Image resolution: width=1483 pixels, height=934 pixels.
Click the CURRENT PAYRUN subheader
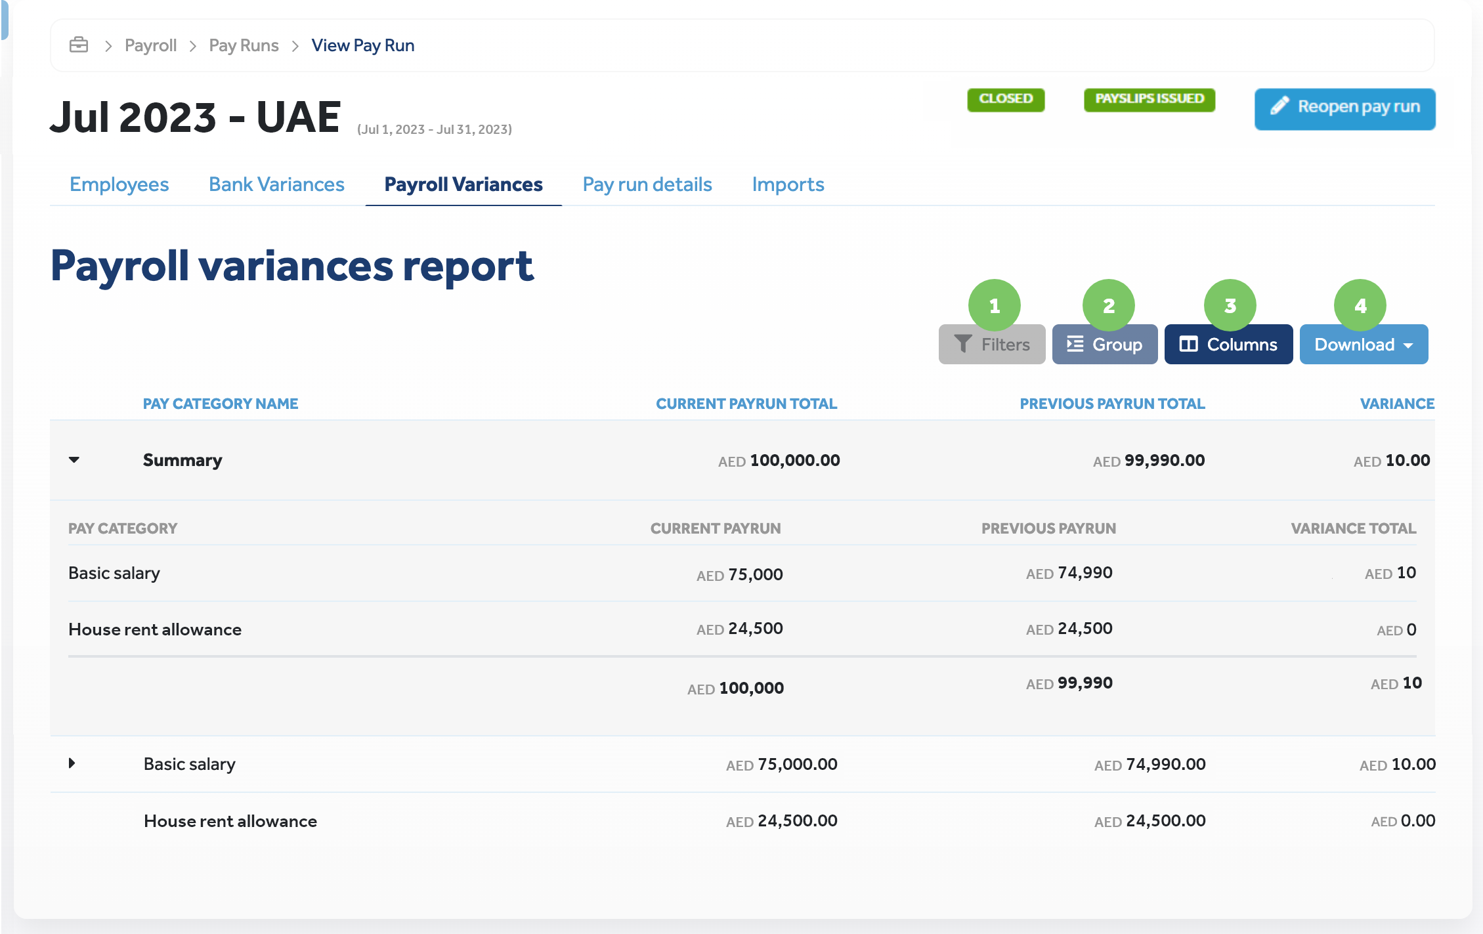[x=716, y=528]
